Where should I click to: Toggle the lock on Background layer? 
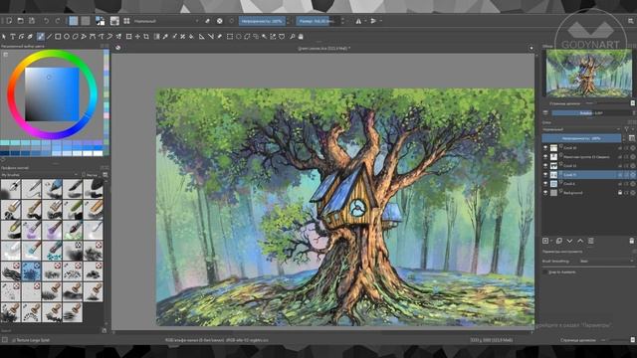[x=620, y=193]
